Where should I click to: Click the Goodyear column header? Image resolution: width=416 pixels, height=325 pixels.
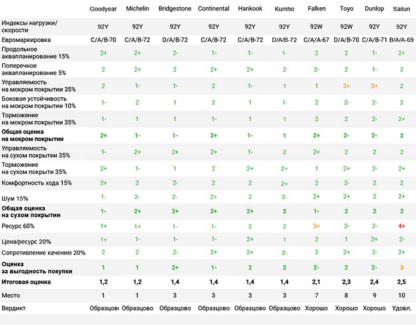click(x=103, y=9)
